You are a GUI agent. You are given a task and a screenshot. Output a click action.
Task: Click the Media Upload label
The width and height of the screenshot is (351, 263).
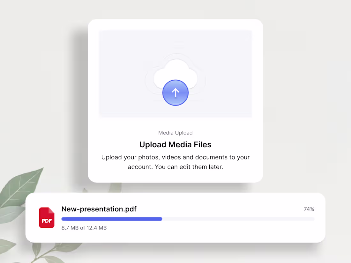coord(175,133)
